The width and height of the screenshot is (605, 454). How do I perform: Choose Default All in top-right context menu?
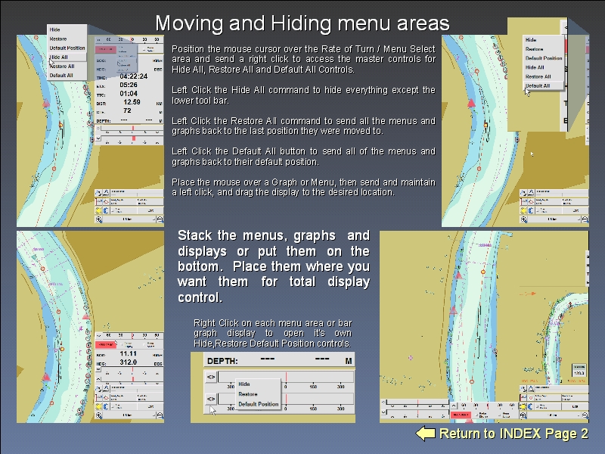[x=538, y=86]
